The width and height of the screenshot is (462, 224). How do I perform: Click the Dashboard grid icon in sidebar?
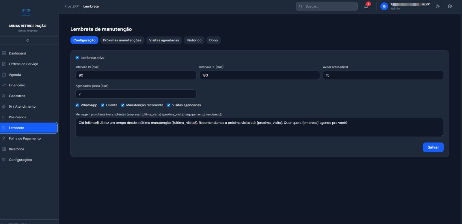[x=4, y=53]
